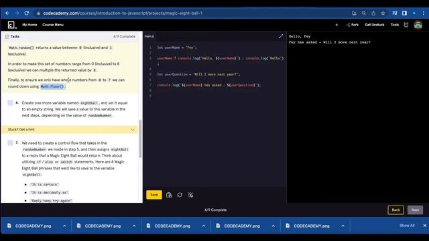Click the lock icon in address bar

pyautogui.click(x=38, y=13)
